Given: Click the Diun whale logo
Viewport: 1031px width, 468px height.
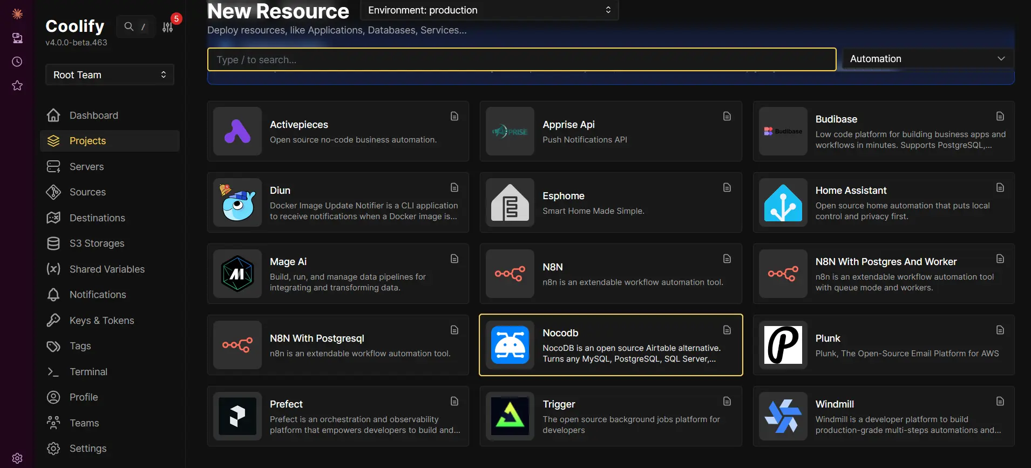Looking at the screenshot, I should pyautogui.click(x=238, y=203).
